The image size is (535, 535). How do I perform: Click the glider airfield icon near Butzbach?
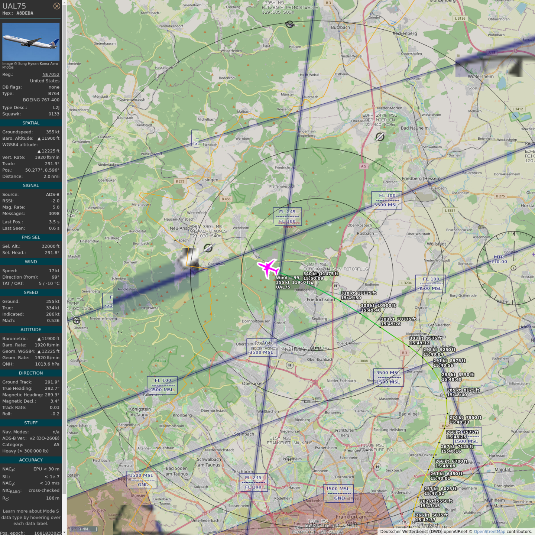point(290,25)
